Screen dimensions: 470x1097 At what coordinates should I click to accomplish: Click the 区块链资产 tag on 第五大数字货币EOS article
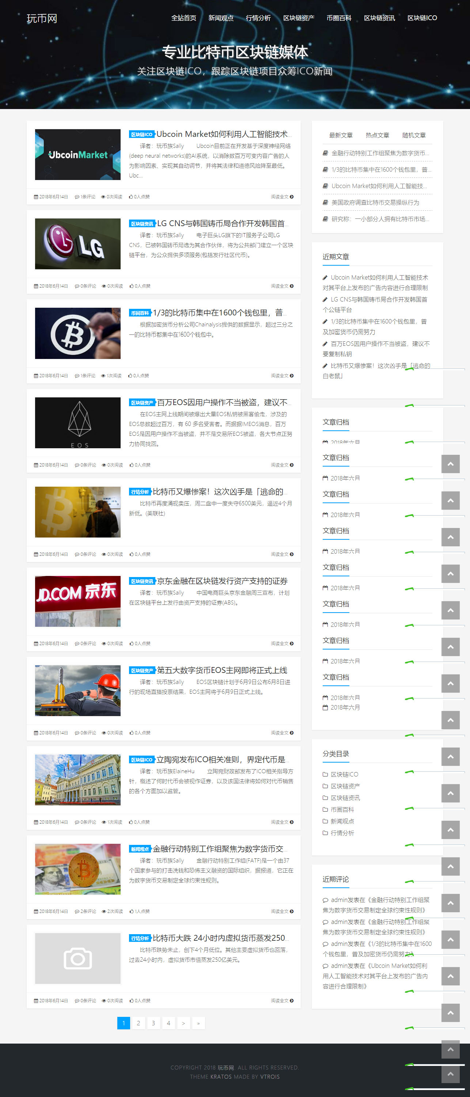coord(142,671)
